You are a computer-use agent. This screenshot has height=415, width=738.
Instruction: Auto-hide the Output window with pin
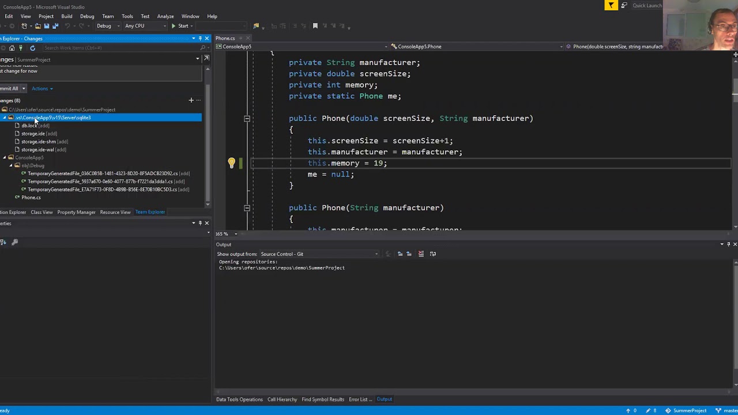click(728, 244)
